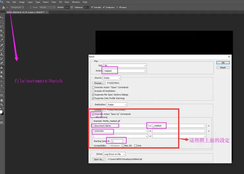Select the Eyedropper tool
Image resolution: width=244 pixels, height=174 pixels.
click(x=2, y=40)
